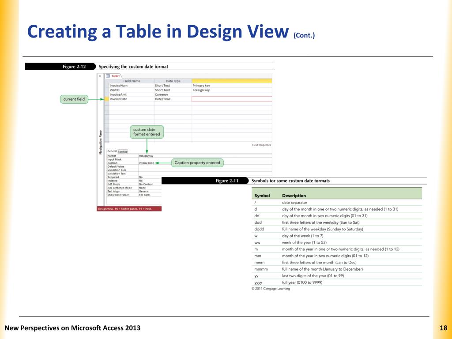
Task: Click the Foreign key description cell
Action: pyautogui.click(x=232, y=90)
